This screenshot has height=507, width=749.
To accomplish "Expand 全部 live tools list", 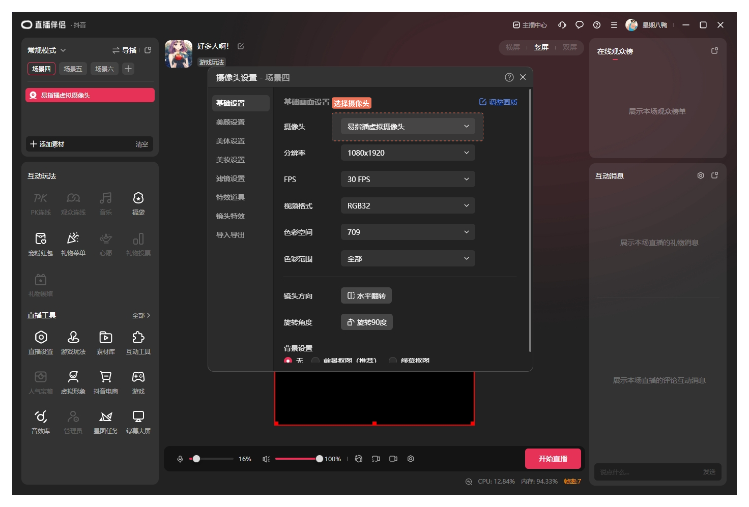I will 141,316.
